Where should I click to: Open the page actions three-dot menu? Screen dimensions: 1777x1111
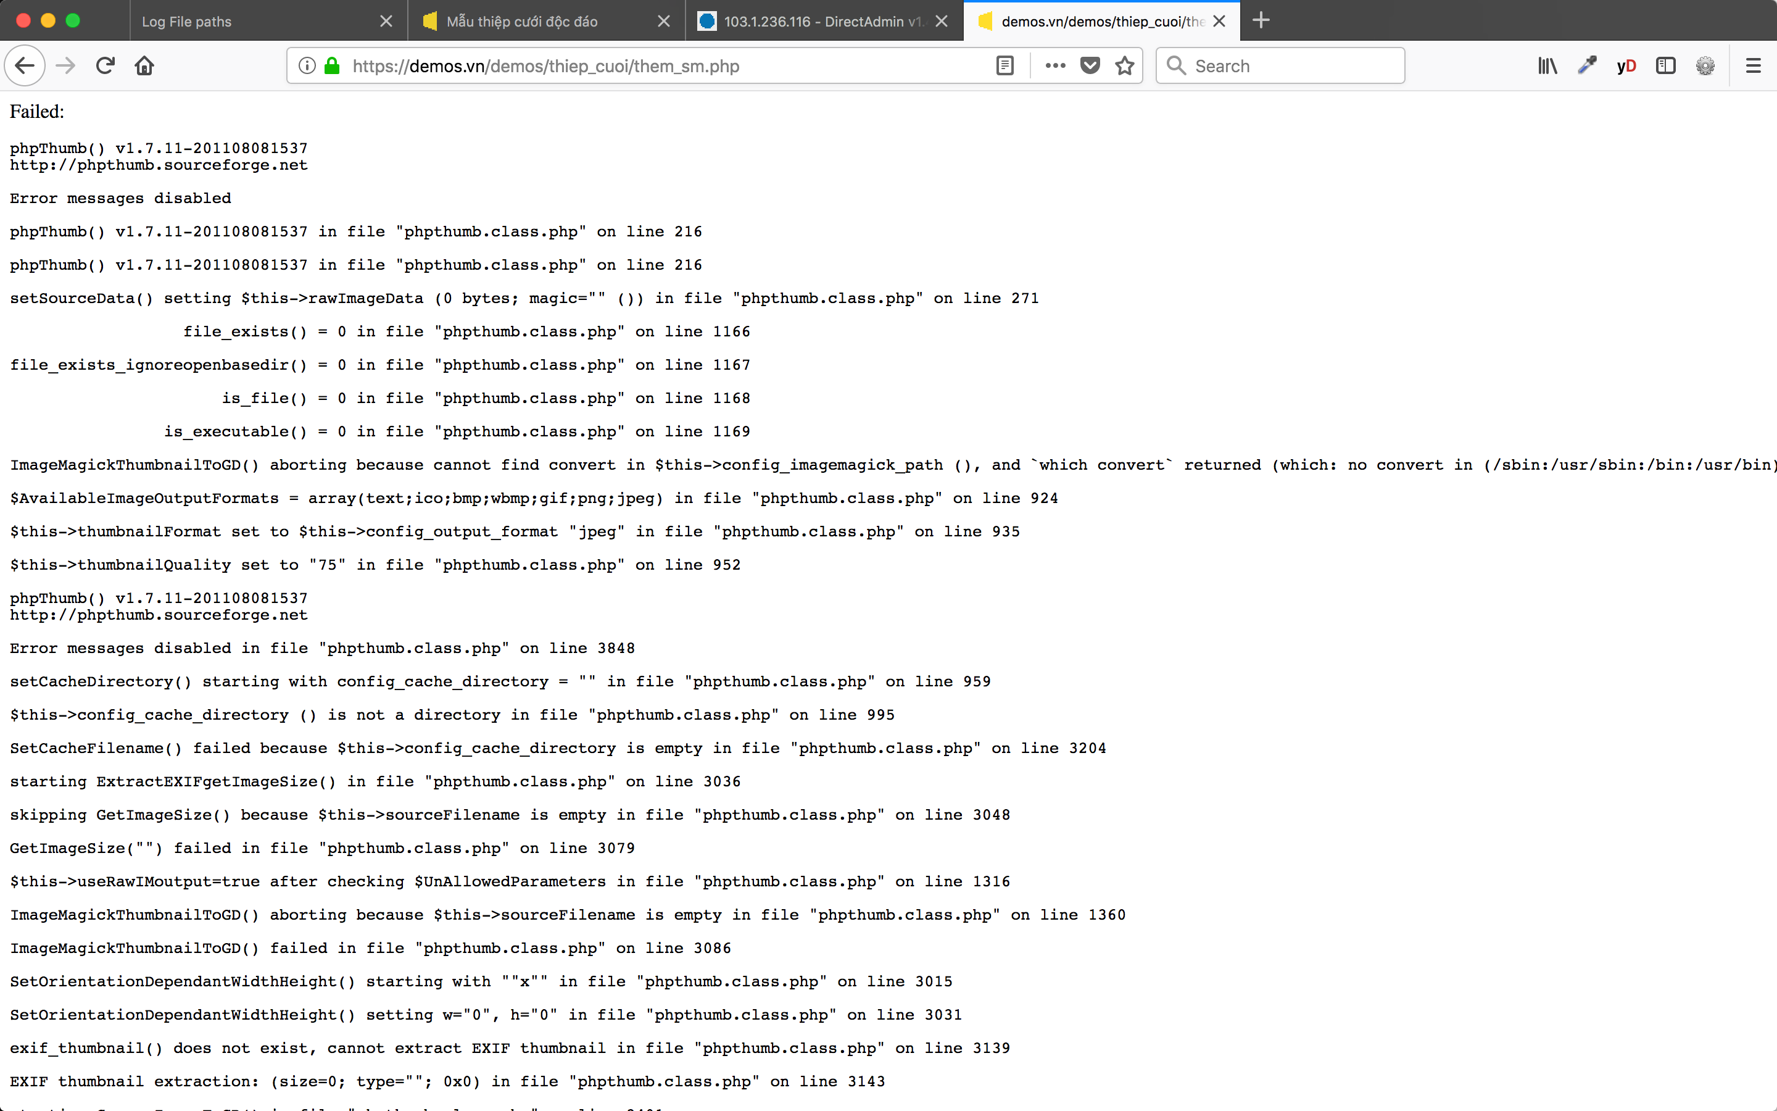[1055, 66]
